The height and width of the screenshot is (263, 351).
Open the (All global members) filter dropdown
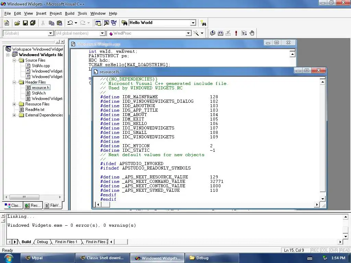(x=102, y=33)
